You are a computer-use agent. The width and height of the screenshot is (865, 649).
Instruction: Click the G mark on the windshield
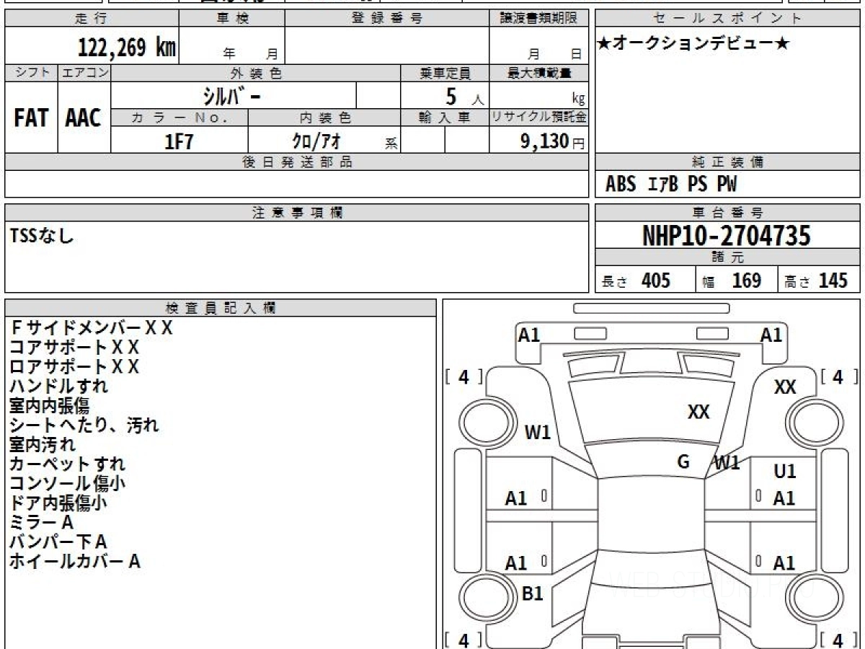point(683,462)
